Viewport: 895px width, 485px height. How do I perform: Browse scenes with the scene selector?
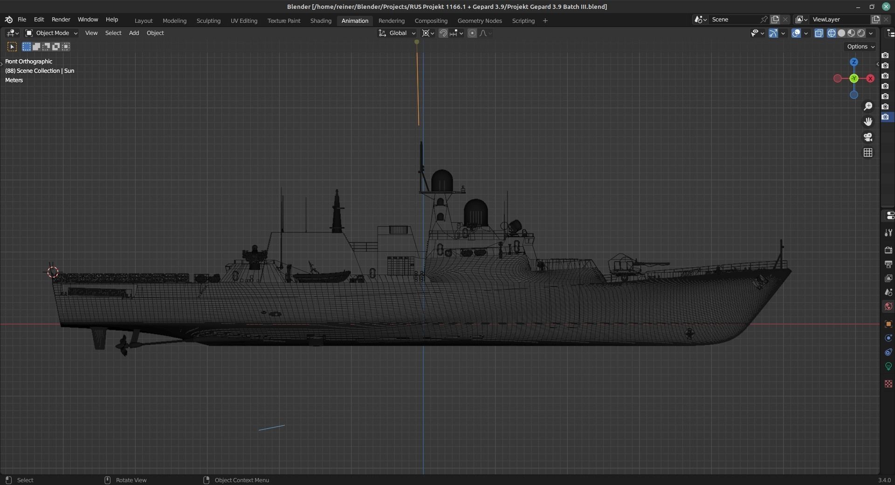coord(700,20)
